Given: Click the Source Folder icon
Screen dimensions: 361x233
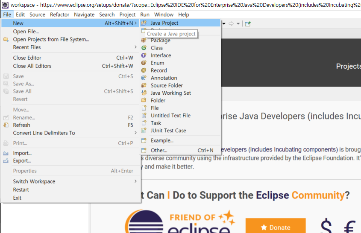Looking at the screenshot, I should click(144, 85).
